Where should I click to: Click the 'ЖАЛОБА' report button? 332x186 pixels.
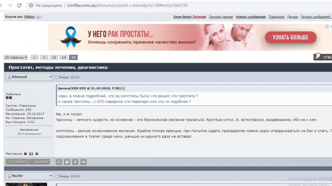(x=39, y=162)
